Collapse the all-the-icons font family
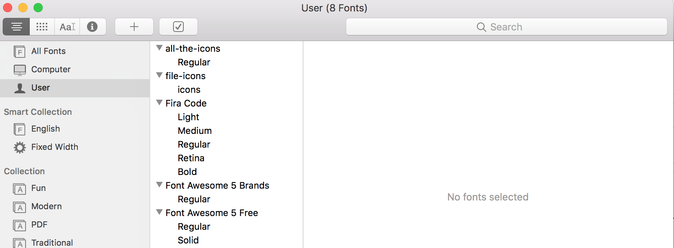 coord(159,48)
